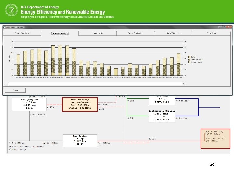The height and width of the screenshot is (176, 234).
Task: Click the horizontal scrollbar track under chart
Action: pos(96,84)
